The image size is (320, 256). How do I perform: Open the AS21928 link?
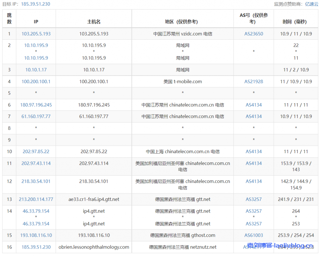[253, 82]
